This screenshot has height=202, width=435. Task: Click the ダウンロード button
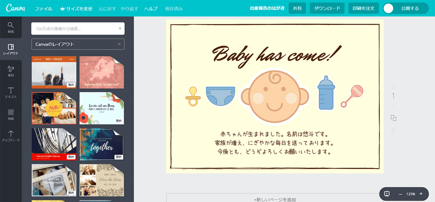327,9
